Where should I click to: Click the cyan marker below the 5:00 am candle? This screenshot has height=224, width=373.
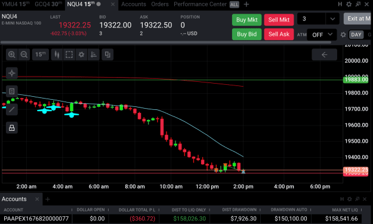click(x=72, y=115)
